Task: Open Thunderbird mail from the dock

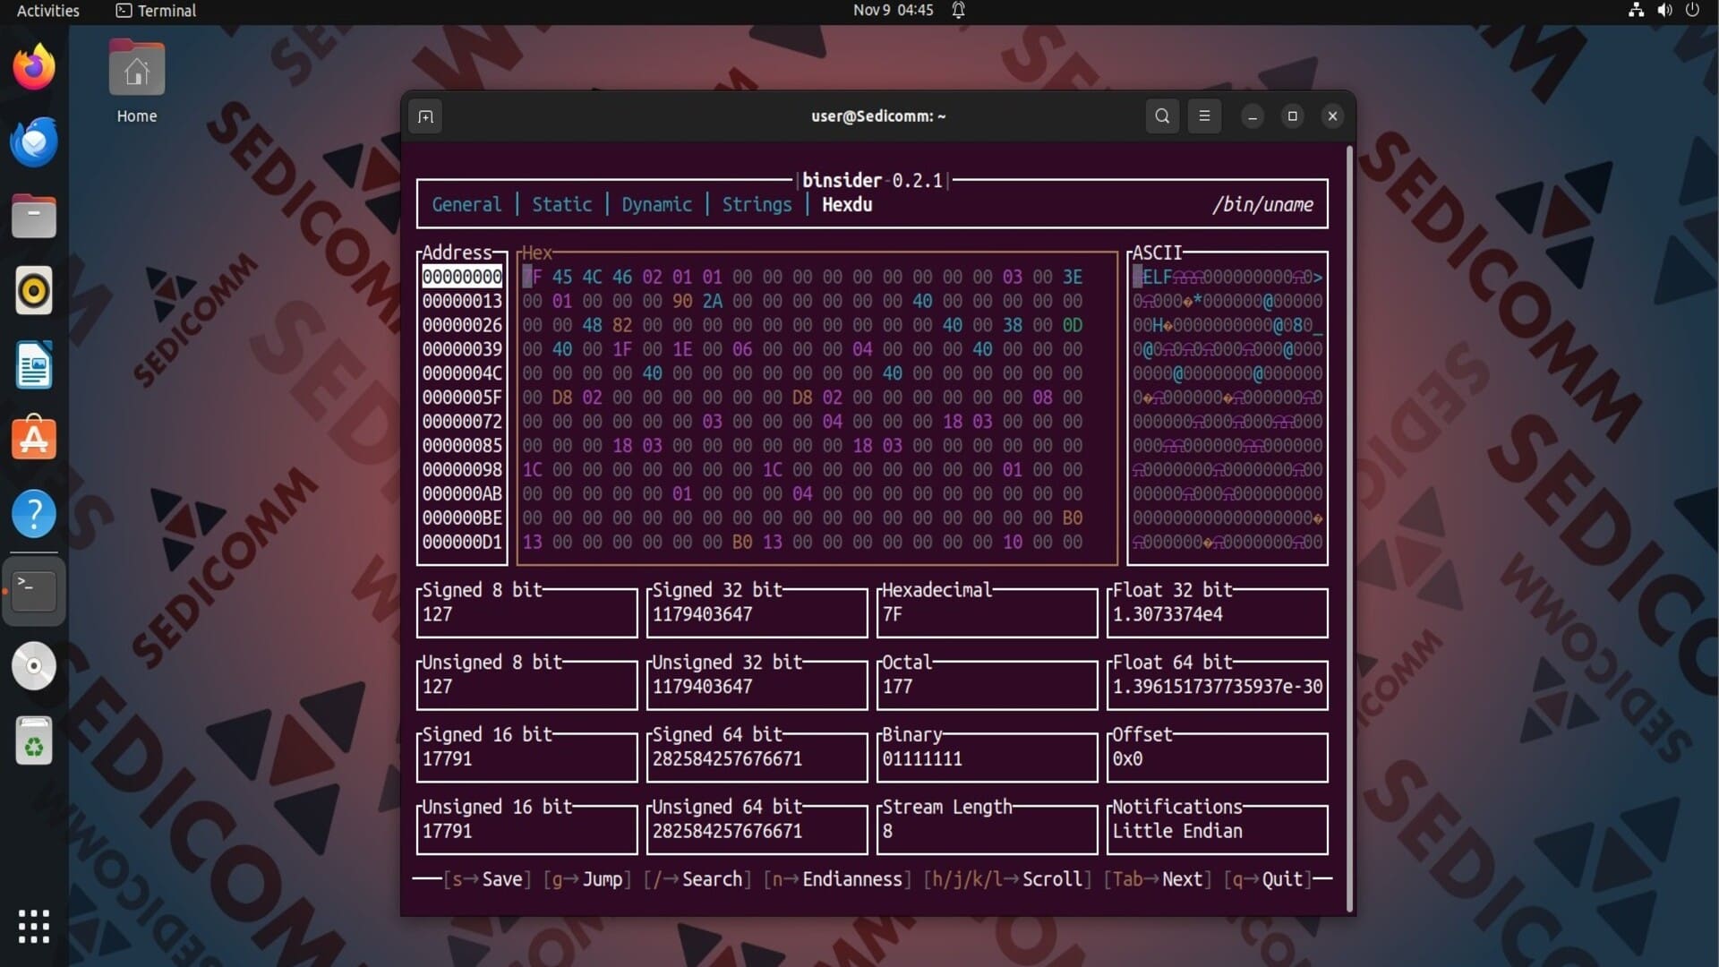Action: click(x=34, y=142)
